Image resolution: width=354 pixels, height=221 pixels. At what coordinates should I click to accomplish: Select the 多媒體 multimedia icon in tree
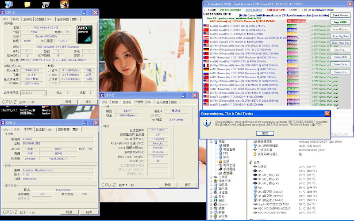pos(215,193)
